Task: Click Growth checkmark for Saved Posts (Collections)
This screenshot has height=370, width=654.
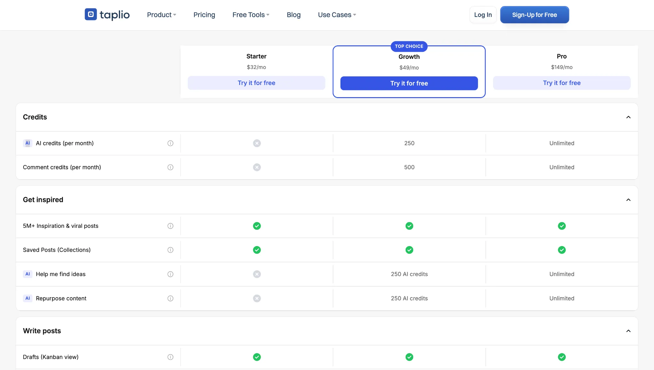Action: pos(409,250)
